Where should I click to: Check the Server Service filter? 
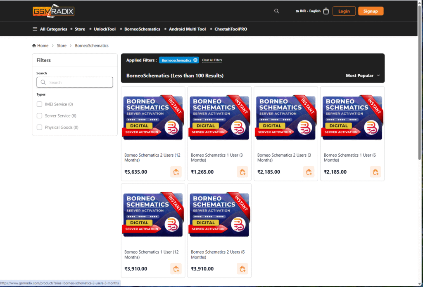(x=40, y=116)
